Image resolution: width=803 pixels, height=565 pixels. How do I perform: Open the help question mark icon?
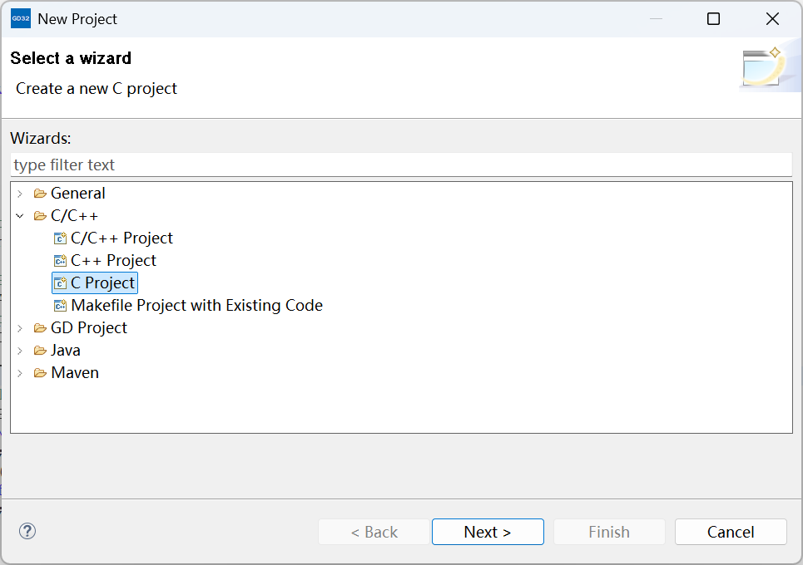[27, 531]
